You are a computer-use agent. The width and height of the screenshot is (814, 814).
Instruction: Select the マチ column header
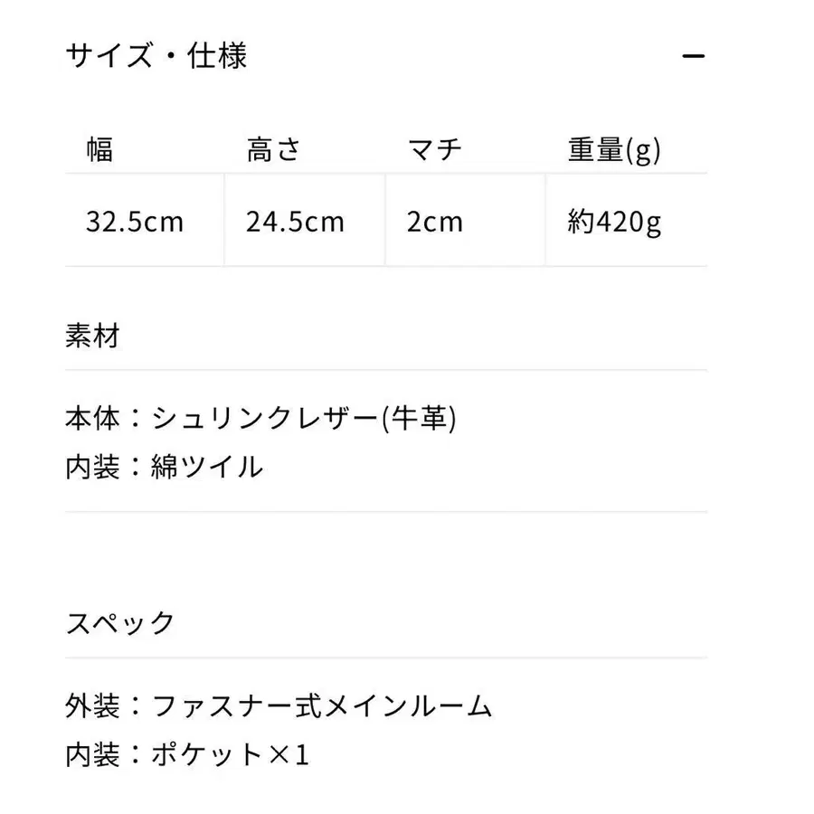pos(435,149)
